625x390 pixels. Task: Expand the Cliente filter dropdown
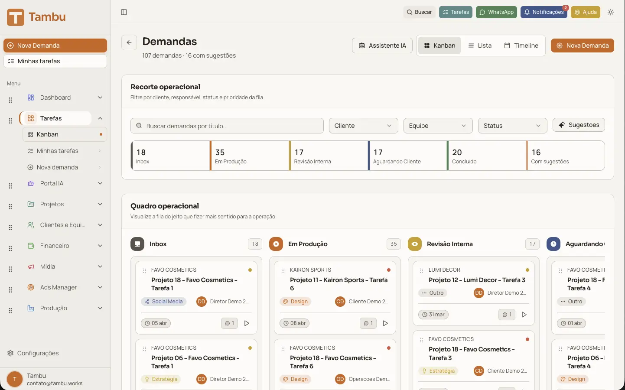click(363, 126)
